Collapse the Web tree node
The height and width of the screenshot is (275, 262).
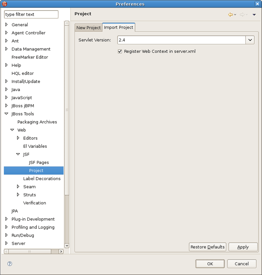coord(12,130)
